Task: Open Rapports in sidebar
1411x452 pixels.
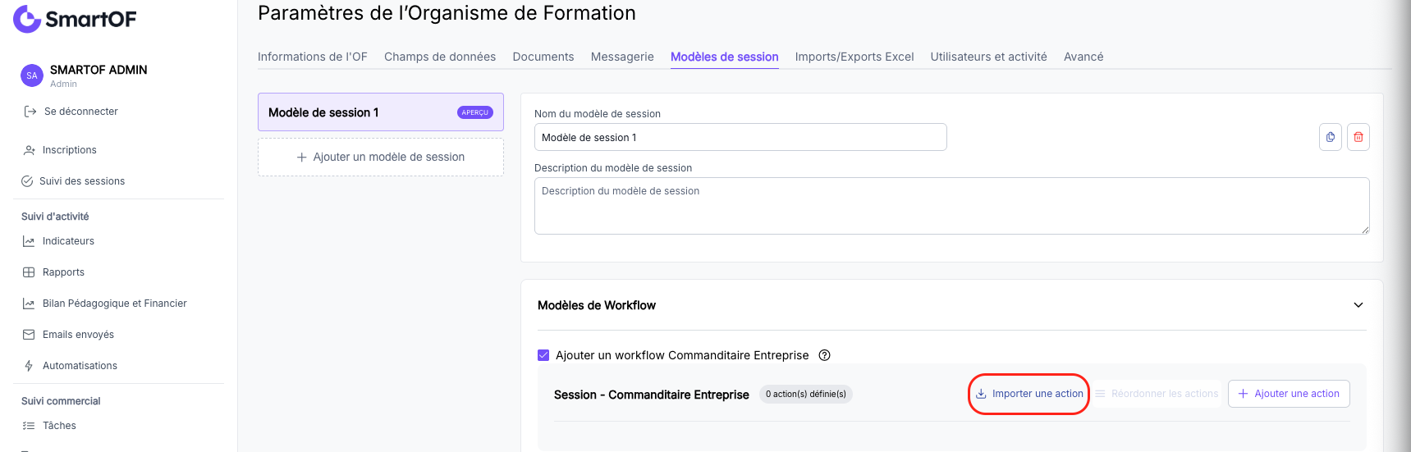Action: [x=63, y=272]
